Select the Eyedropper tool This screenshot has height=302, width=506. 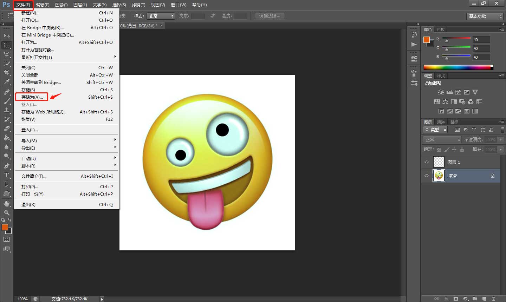pyautogui.click(x=7, y=82)
